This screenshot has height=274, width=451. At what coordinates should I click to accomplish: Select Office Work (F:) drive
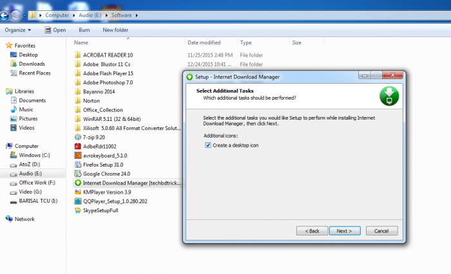click(x=37, y=183)
